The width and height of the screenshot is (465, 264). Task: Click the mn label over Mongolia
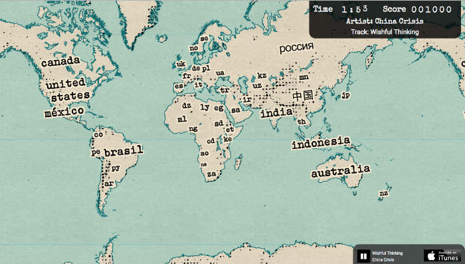304,78
